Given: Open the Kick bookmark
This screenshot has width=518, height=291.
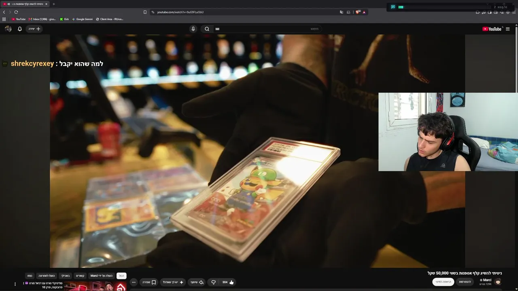Looking at the screenshot, I should coord(64,19).
